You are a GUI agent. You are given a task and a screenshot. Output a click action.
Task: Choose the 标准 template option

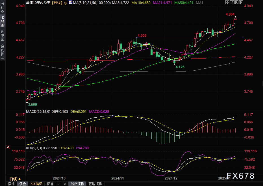[x=50, y=184]
